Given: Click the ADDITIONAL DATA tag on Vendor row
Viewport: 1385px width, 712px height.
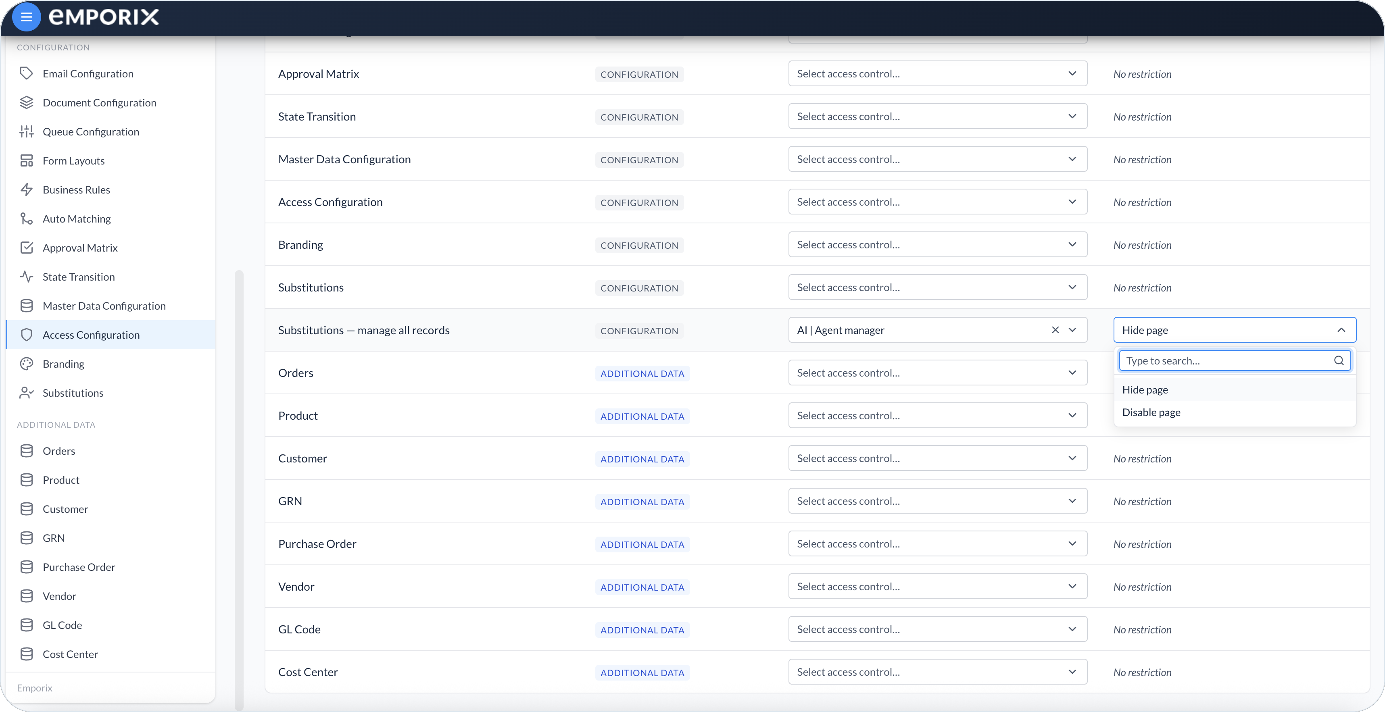Looking at the screenshot, I should (642, 587).
